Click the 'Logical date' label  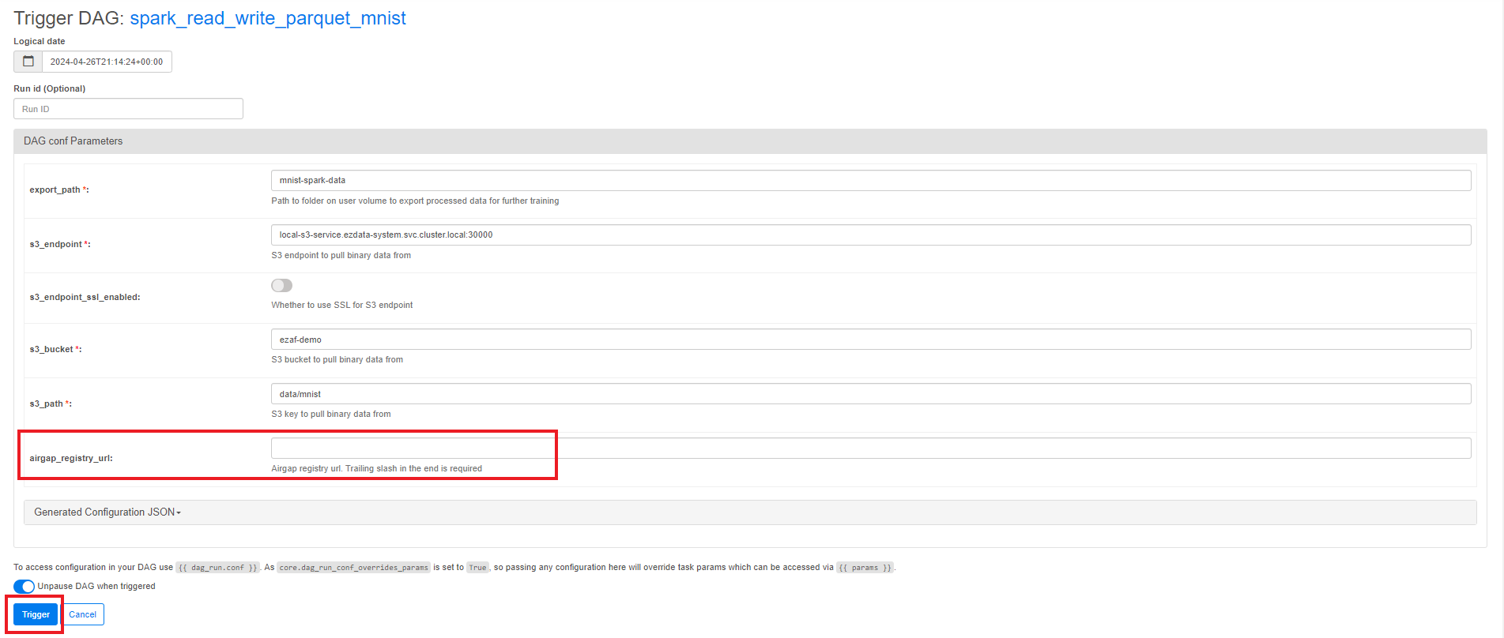click(x=40, y=41)
